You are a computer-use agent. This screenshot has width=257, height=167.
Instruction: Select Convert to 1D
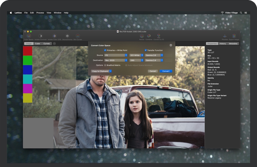159,36
